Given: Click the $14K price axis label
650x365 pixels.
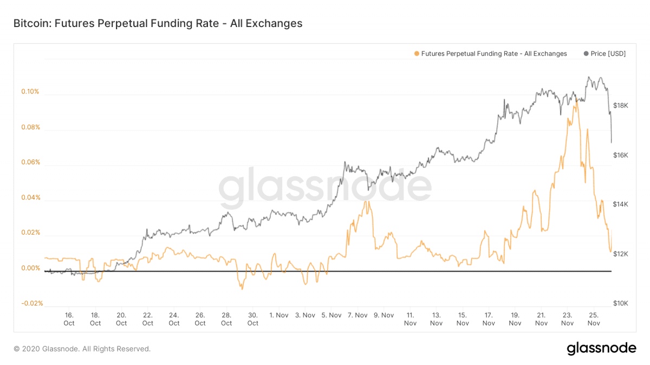Looking at the screenshot, I should pyautogui.click(x=620, y=204).
